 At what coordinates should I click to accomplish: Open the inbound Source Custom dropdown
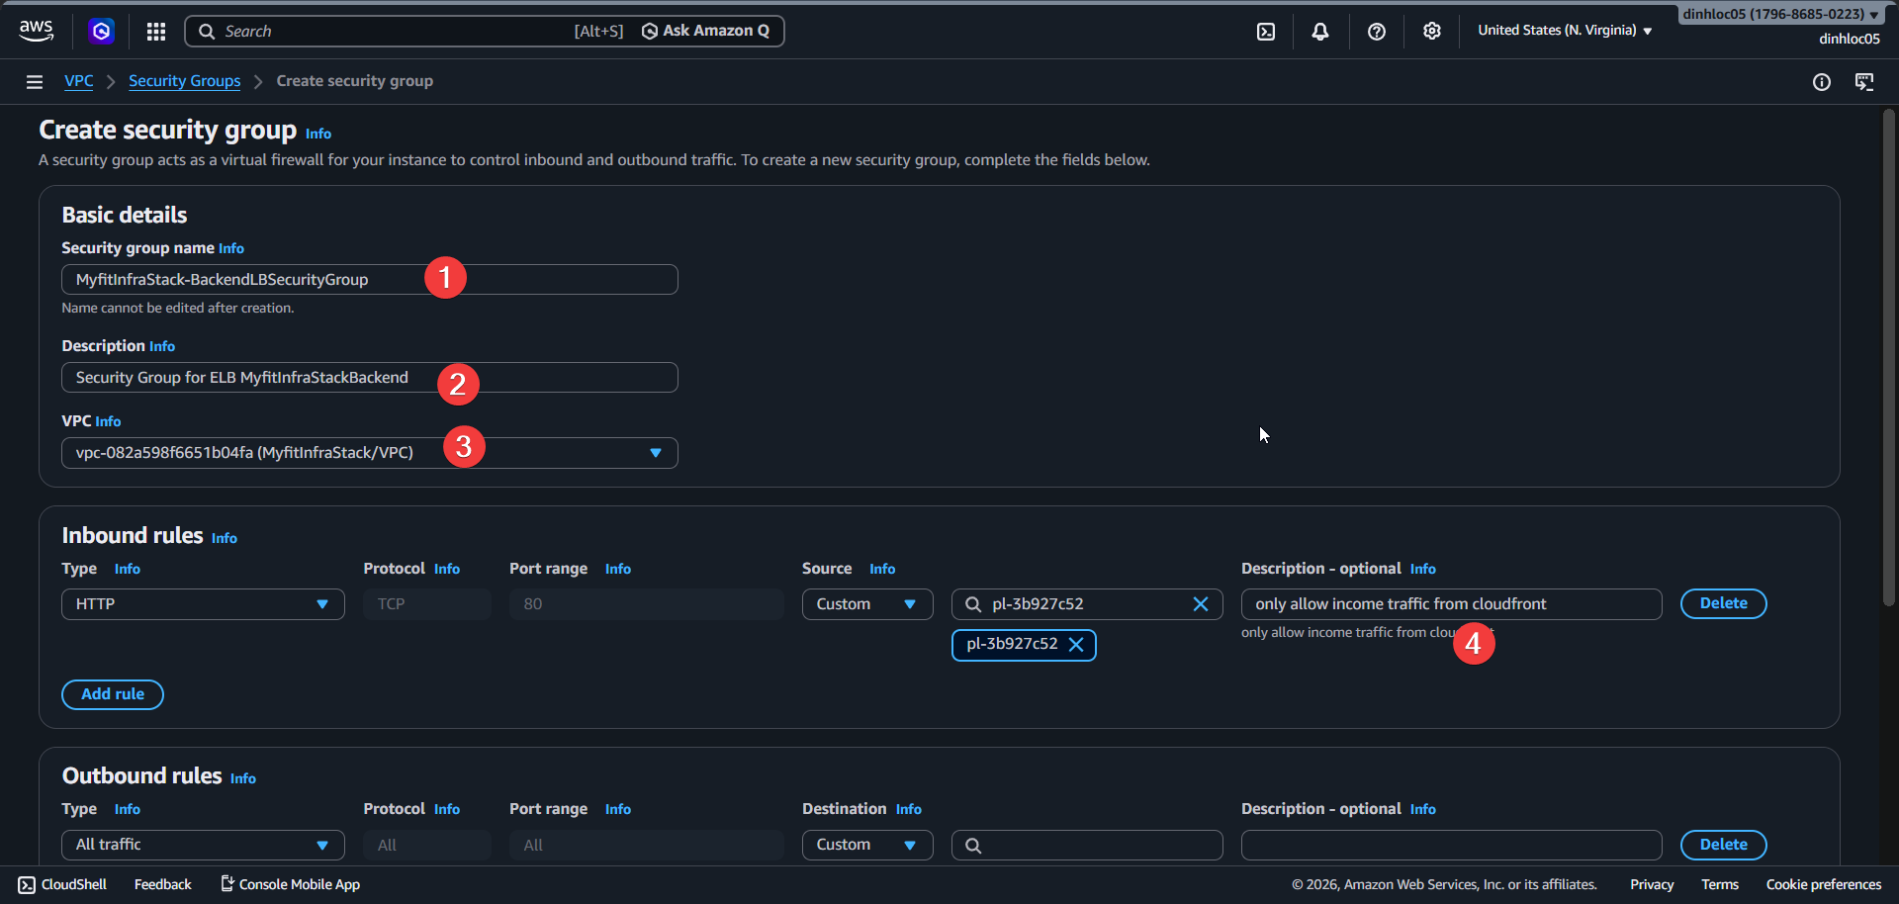point(866,604)
